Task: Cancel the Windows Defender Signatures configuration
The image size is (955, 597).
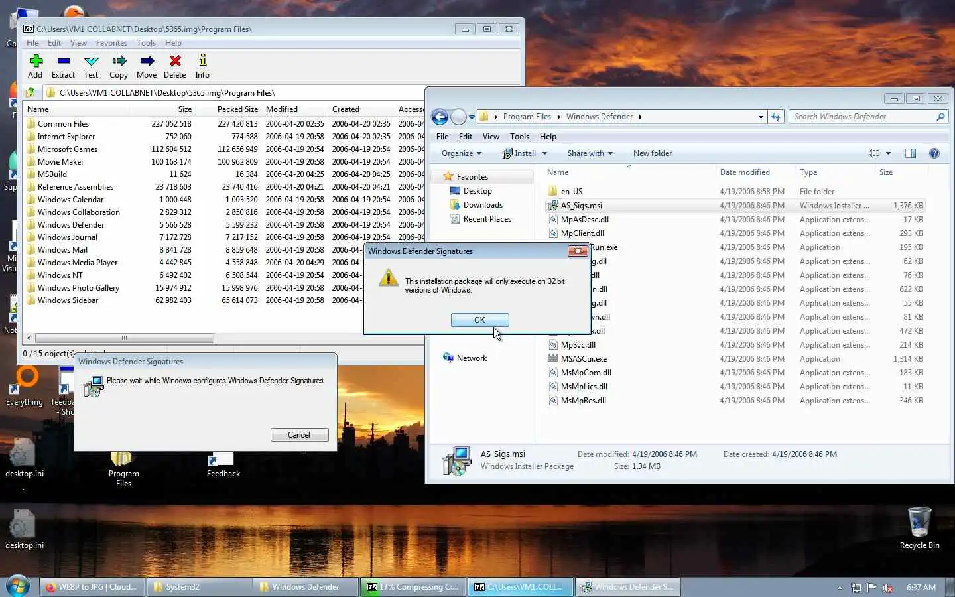Action: [x=299, y=435]
